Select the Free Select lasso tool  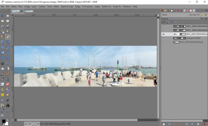pyautogui.click(x=2, y=26)
